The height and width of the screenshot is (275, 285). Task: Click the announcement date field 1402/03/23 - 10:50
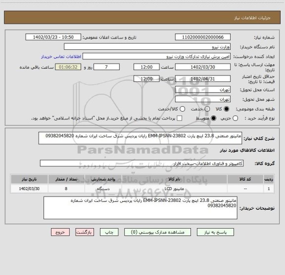[x=53, y=37]
